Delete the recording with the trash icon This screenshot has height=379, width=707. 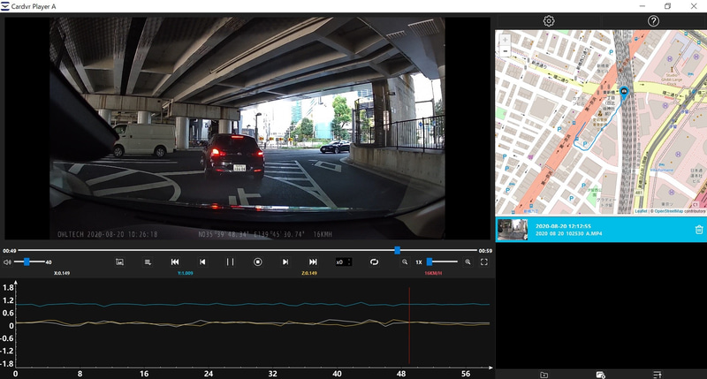click(699, 230)
